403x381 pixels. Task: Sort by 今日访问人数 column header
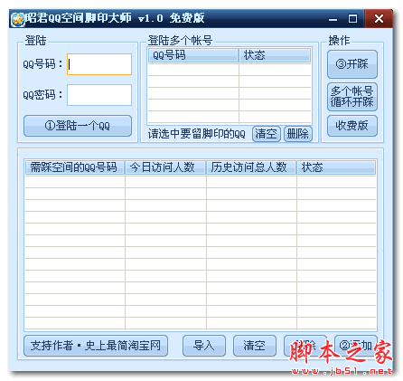(165, 167)
